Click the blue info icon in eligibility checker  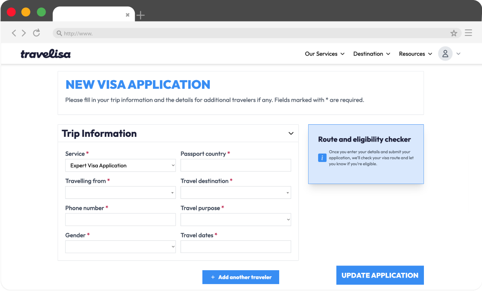point(322,158)
